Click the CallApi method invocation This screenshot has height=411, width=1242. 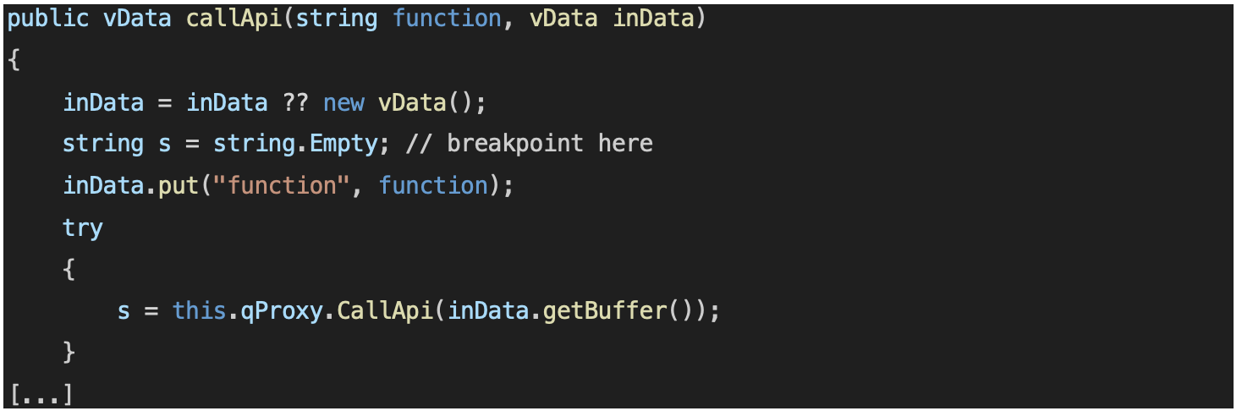pyautogui.click(x=385, y=311)
